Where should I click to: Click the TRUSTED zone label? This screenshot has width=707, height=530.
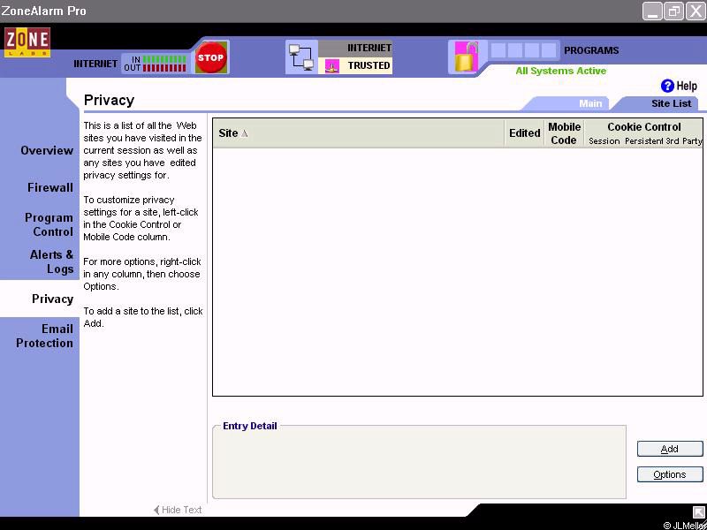[x=369, y=65]
